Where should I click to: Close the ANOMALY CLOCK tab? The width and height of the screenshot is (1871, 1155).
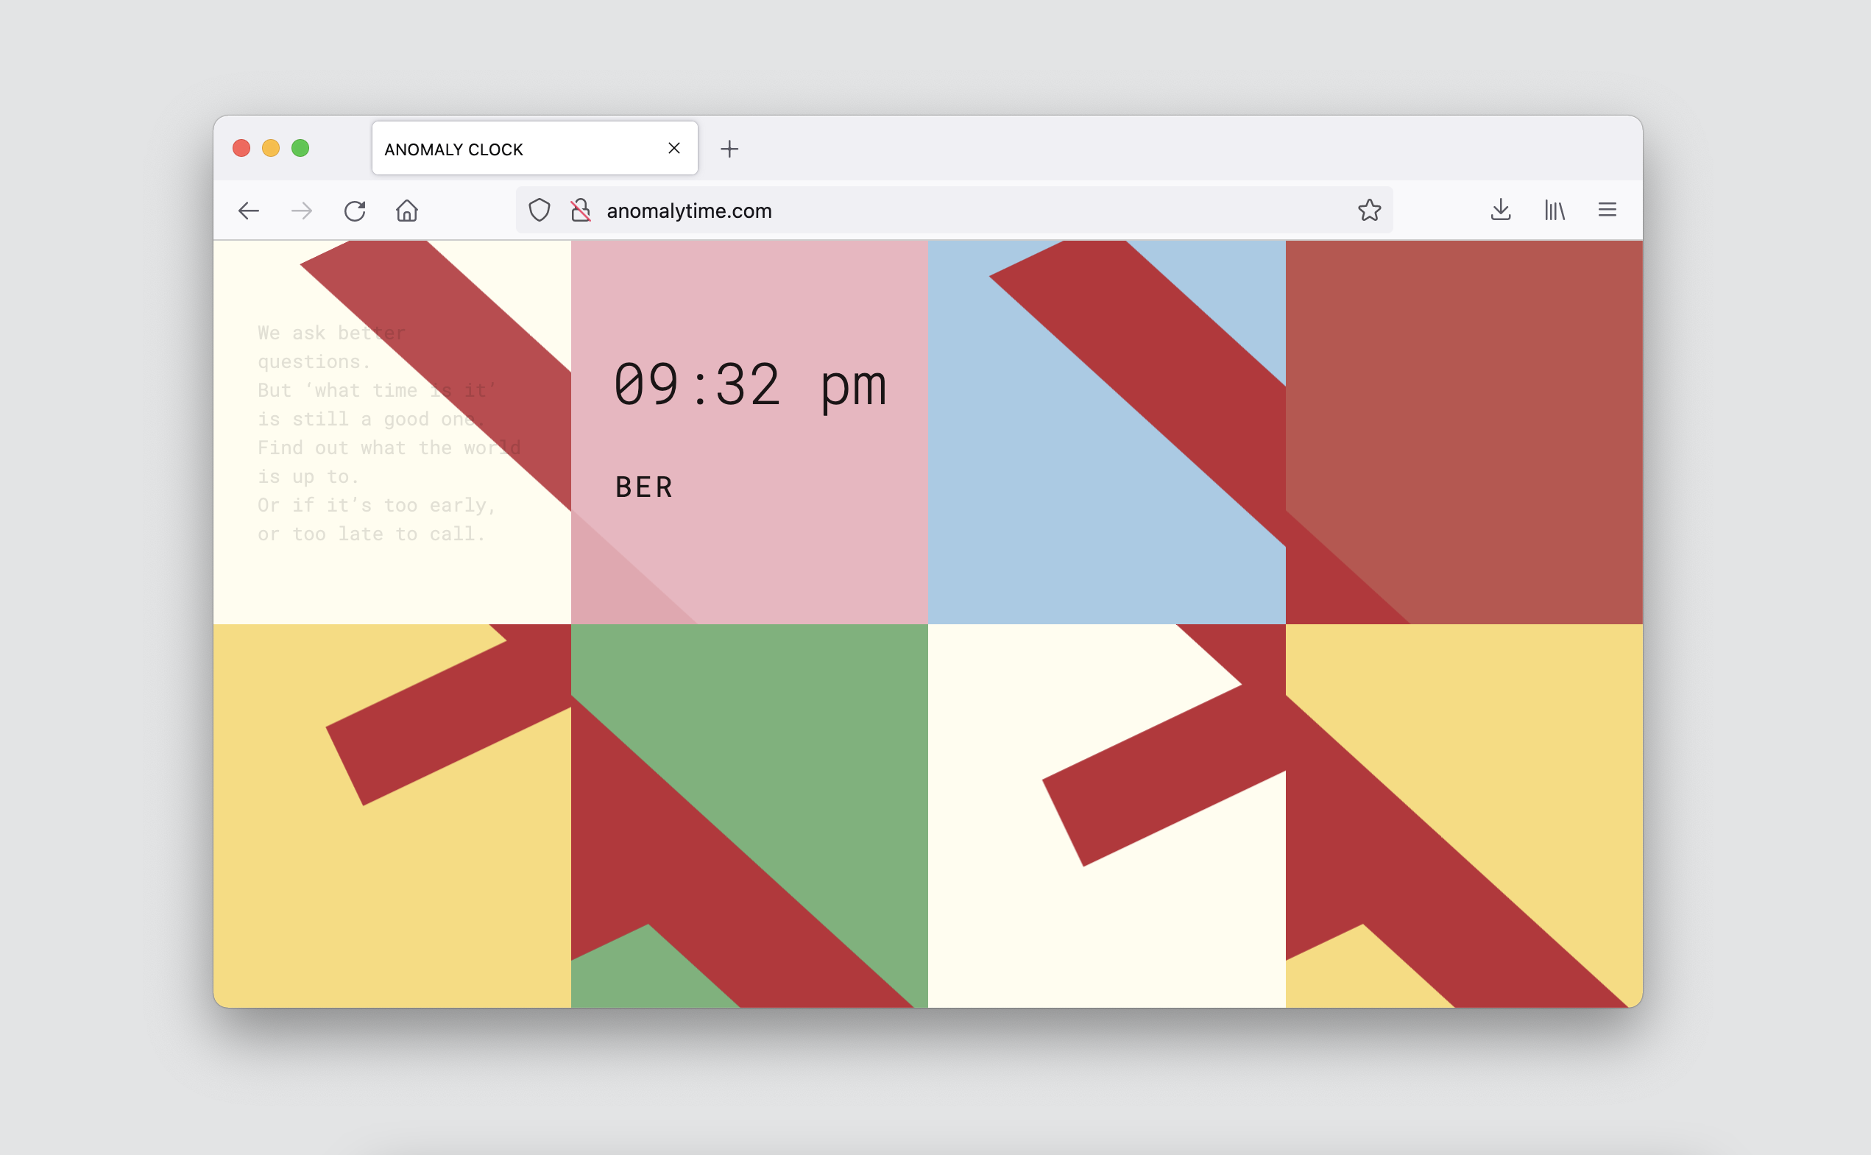[x=674, y=148]
